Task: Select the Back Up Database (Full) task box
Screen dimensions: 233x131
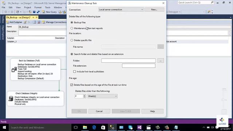Action: click(36, 70)
